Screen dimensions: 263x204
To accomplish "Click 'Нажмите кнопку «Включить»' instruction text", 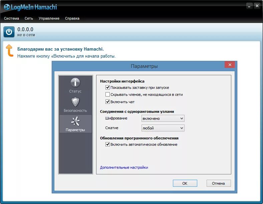I will [66, 56].
